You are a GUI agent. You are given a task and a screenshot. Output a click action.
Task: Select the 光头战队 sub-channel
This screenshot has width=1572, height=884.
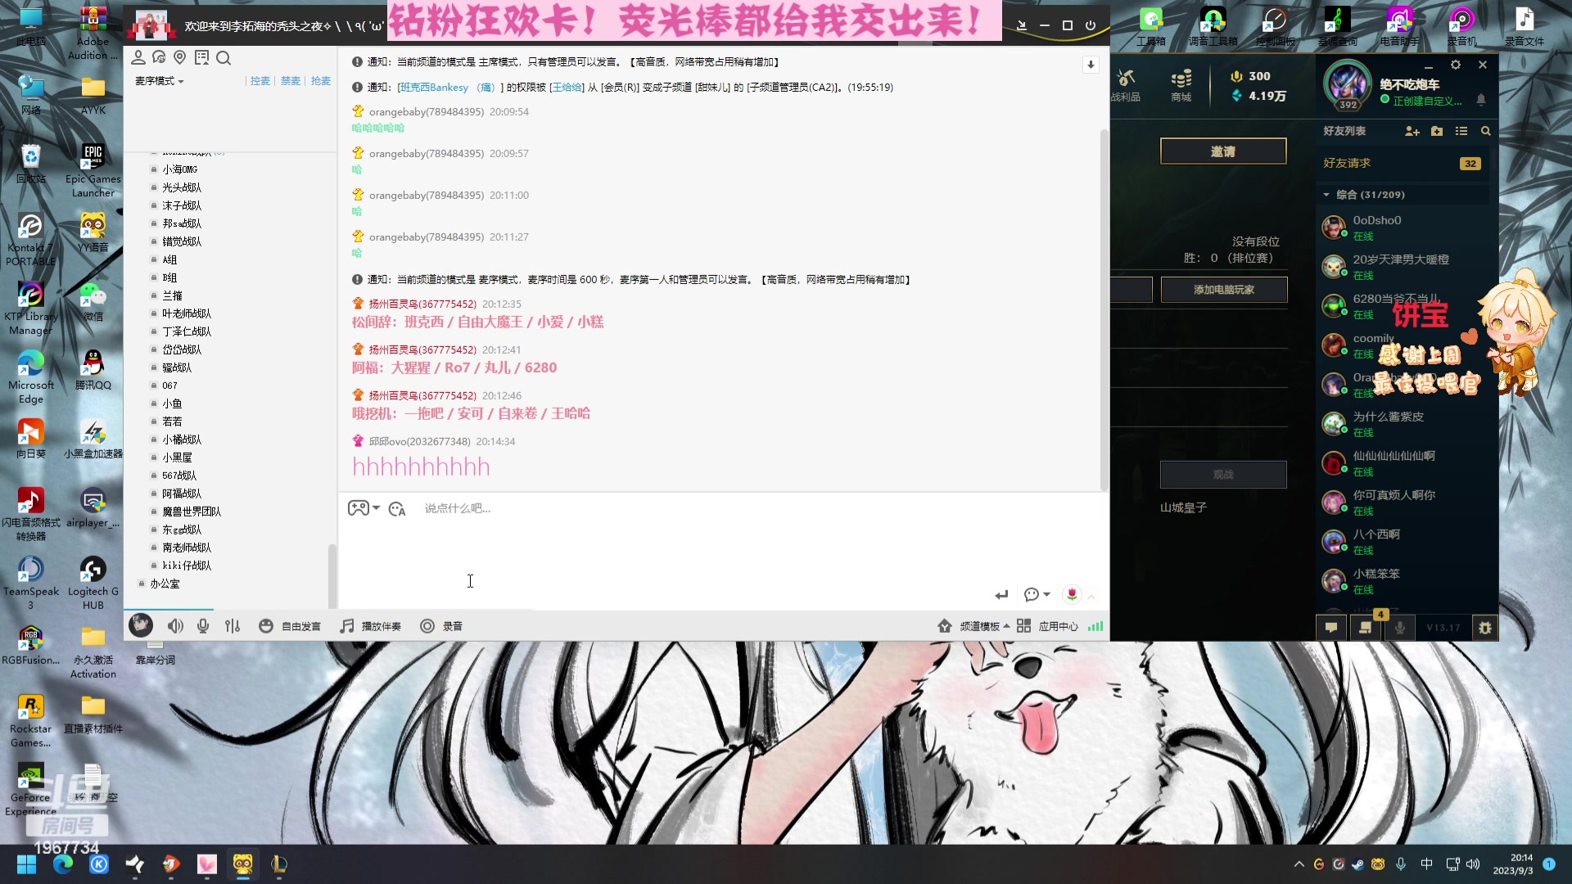[181, 187]
